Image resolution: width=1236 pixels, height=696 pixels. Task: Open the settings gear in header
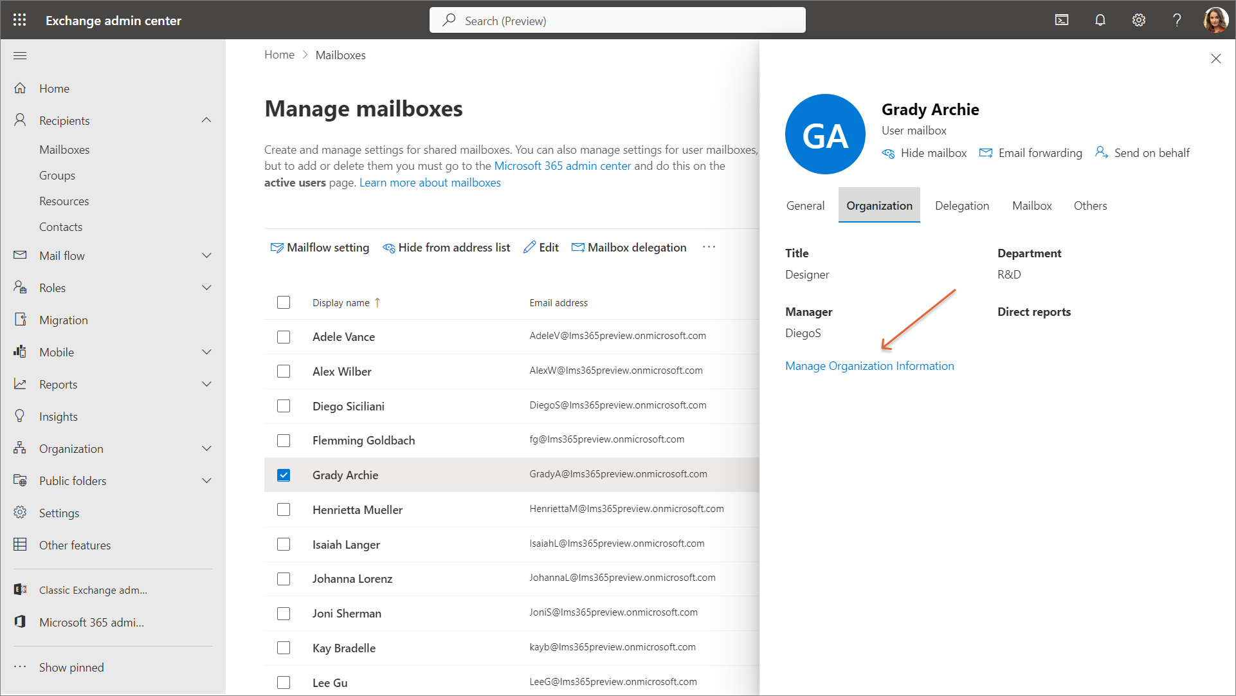[1139, 20]
